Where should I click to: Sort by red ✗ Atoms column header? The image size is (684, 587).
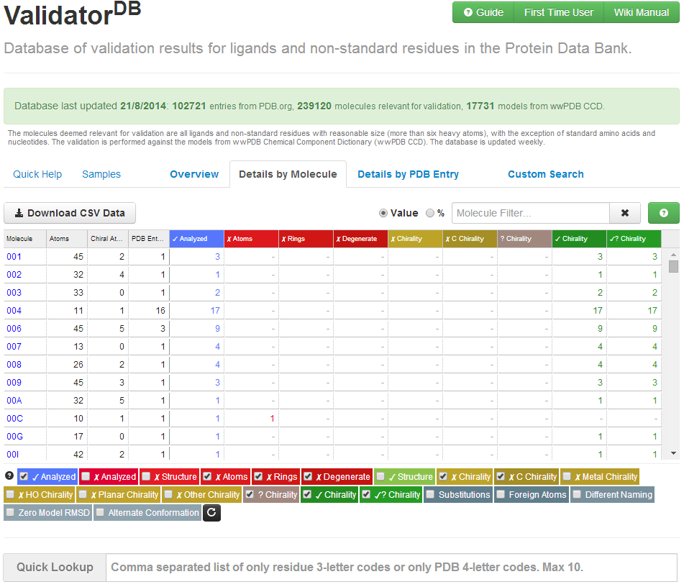tap(251, 239)
